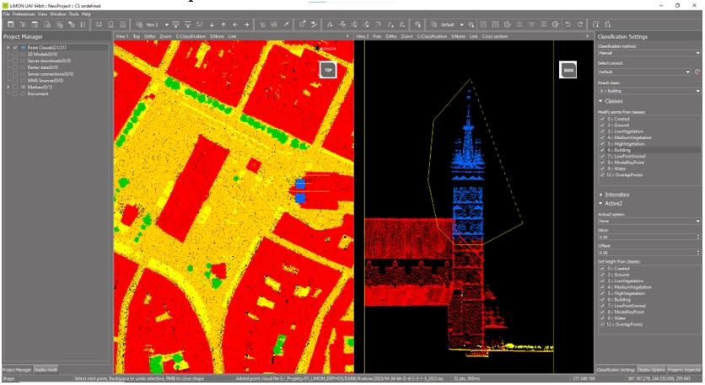Click the ActiveZ Value input field
This screenshot has height=385, width=705.
[x=645, y=237]
